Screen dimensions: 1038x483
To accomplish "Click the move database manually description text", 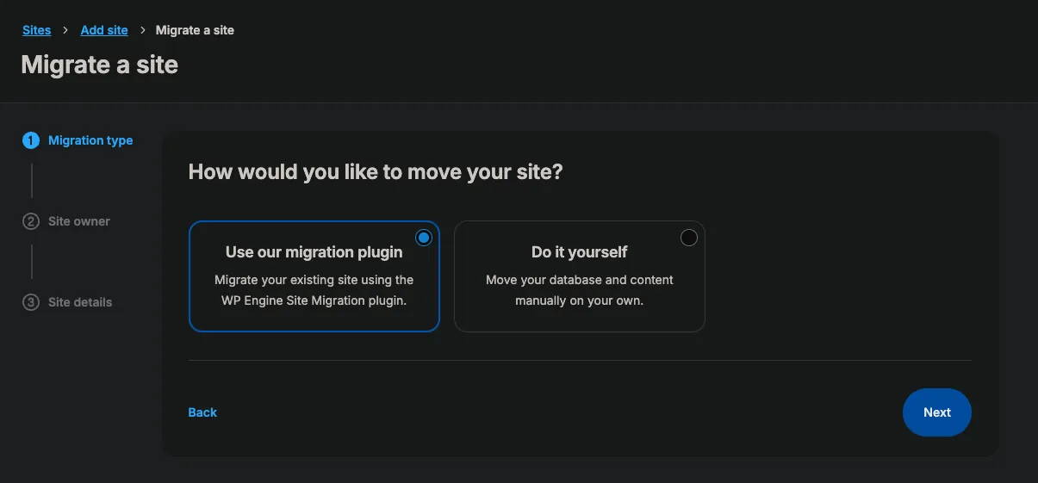I will (x=579, y=290).
